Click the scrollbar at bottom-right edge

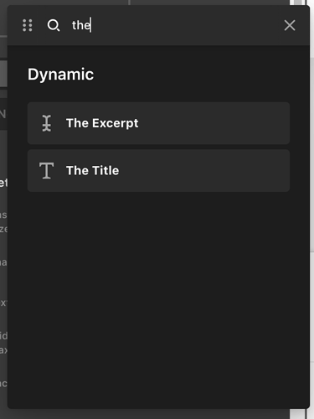[298, 414]
